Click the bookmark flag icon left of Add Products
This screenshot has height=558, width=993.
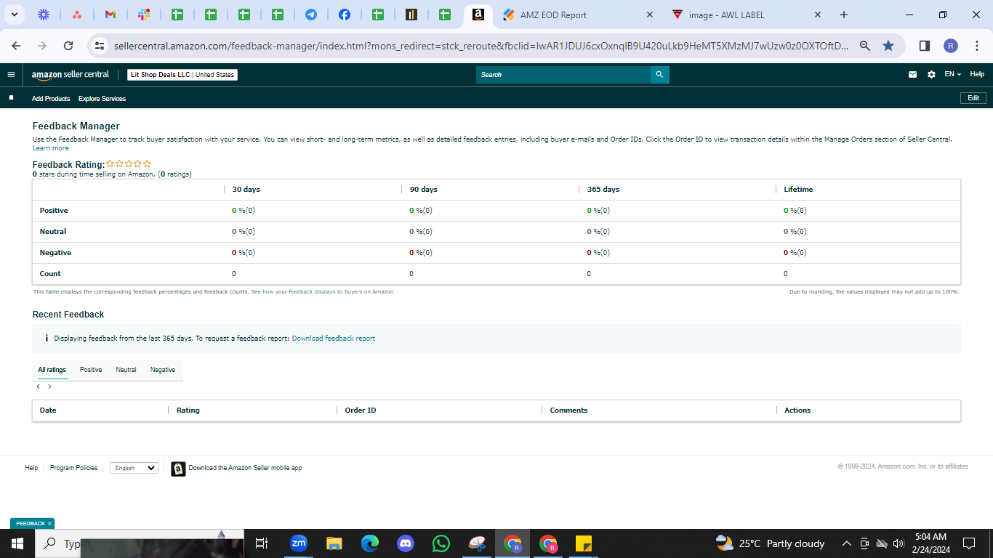[x=11, y=98]
